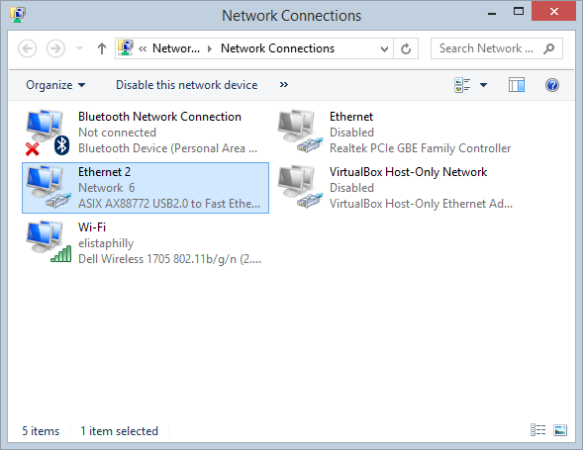Image resolution: width=583 pixels, height=450 pixels.
Task: Click the Search Network Connections field
Action: pos(496,48)
